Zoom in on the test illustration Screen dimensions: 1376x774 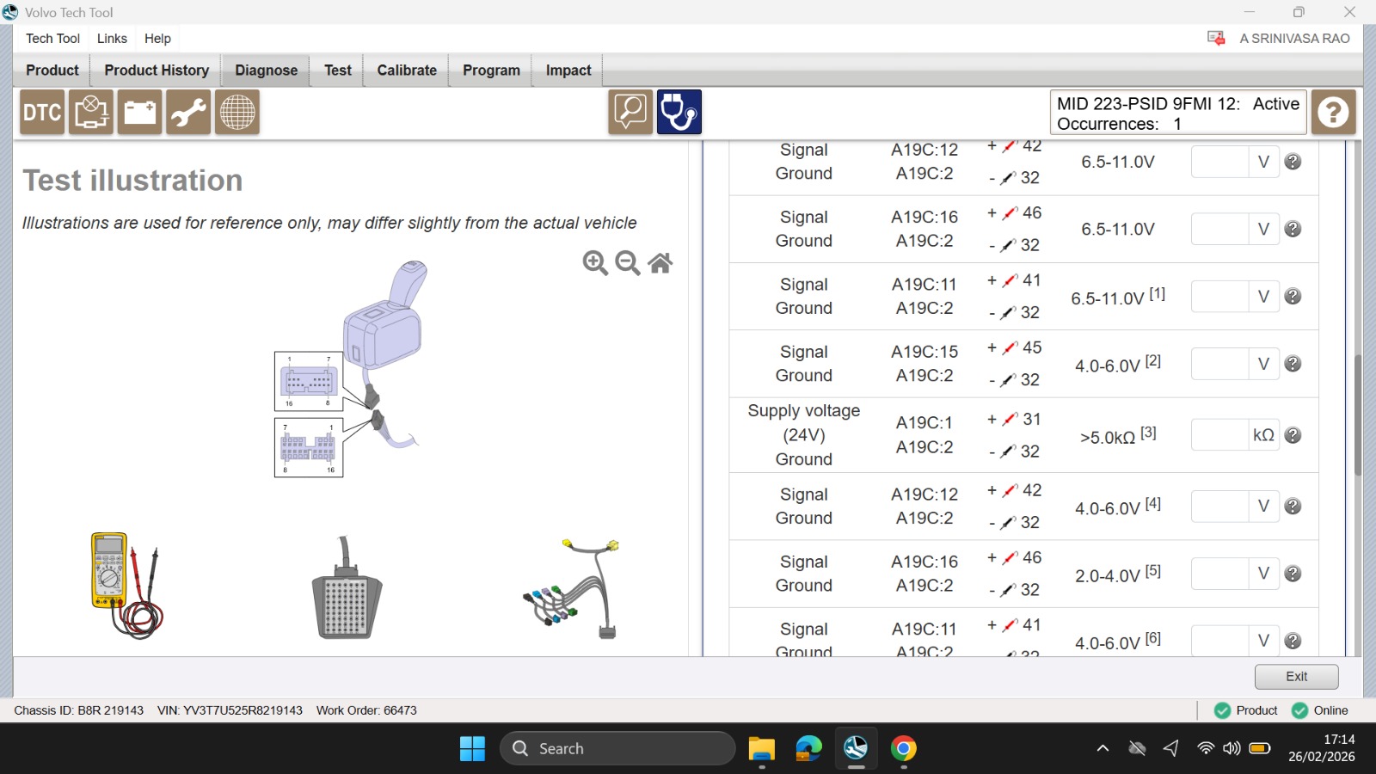point(595,263)
